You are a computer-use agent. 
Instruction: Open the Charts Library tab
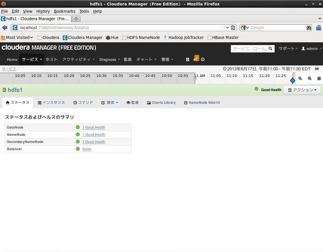click(x=161, y=102)
